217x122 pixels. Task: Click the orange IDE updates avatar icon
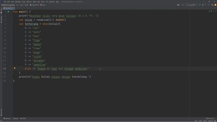click(x=215, y=5)
